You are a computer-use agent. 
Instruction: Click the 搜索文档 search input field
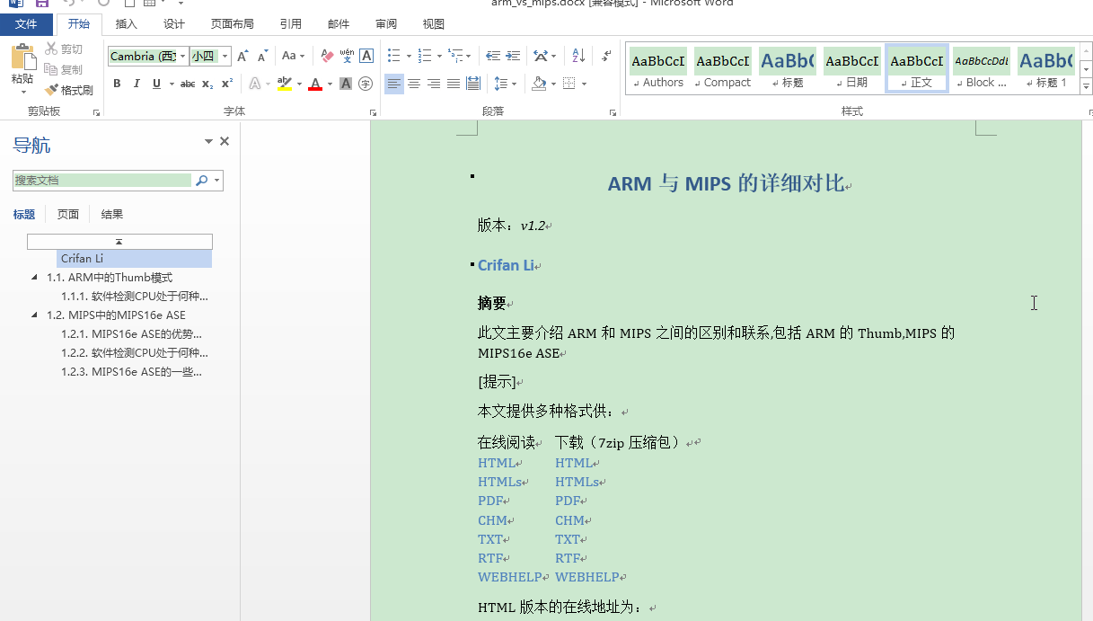pos(102,181)
